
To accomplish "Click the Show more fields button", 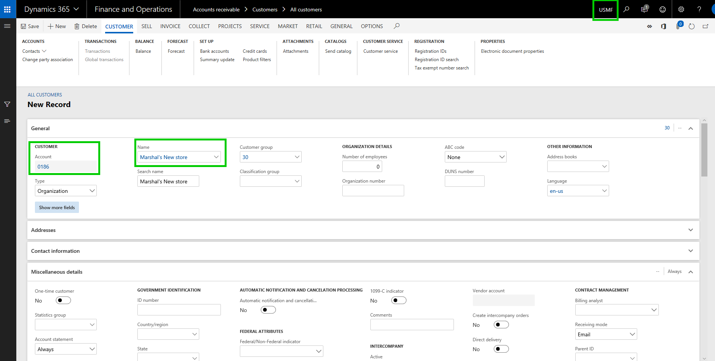I will 57,207.
